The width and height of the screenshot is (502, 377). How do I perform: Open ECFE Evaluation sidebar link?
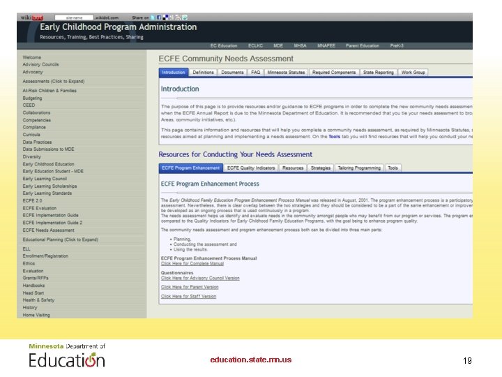[x=39, y=208]
